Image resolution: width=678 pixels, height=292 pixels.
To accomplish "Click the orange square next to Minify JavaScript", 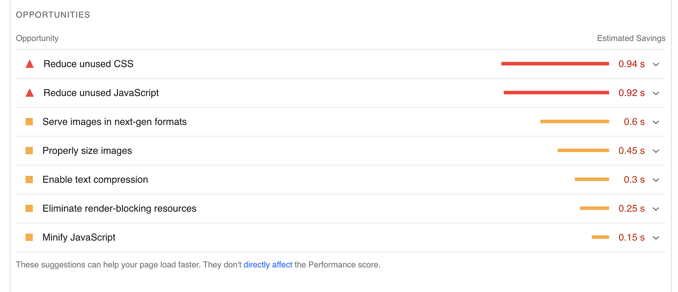I will (x=29, y=237).
